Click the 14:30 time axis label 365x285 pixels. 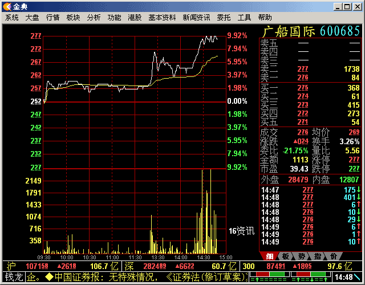[204, 258]
